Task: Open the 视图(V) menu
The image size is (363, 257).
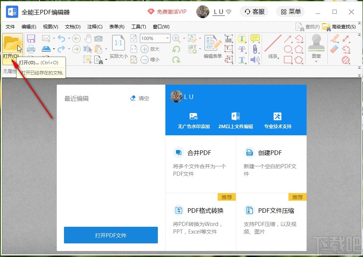Action: pyautogui.click(x=50, y=27)
